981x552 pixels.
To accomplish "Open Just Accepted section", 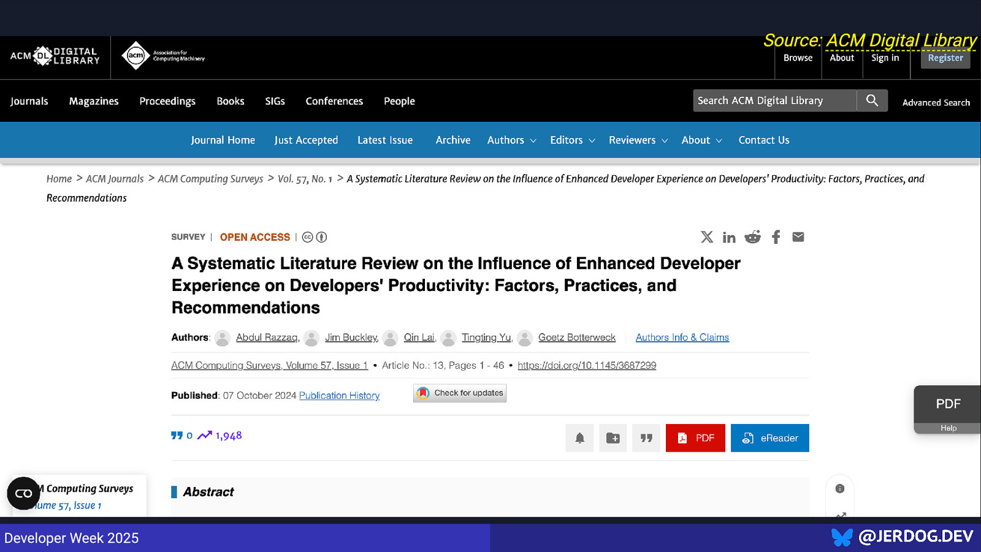I will pyautogui.click(x=306, y=140).
